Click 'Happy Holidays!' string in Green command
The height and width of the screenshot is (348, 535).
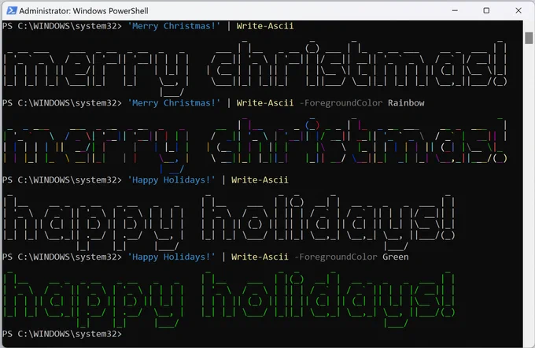[172, 257]
